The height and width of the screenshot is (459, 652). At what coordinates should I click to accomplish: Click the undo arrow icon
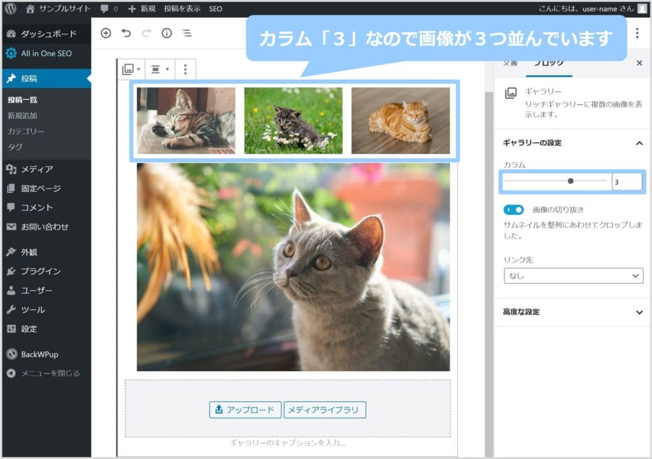click(x=126, y=33)
